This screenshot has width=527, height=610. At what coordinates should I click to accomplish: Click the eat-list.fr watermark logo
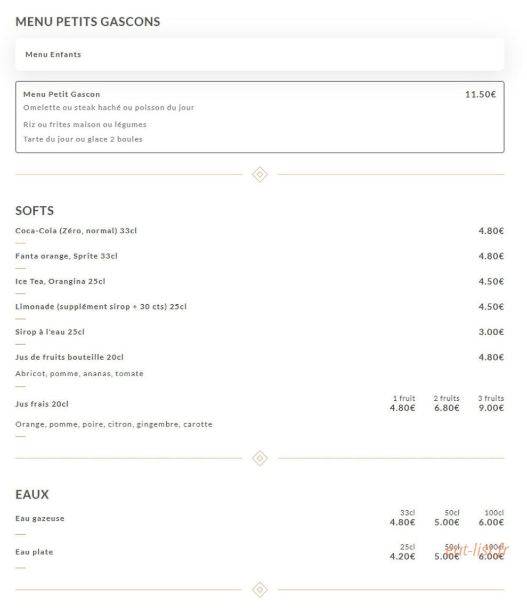[x=477, y=550]
